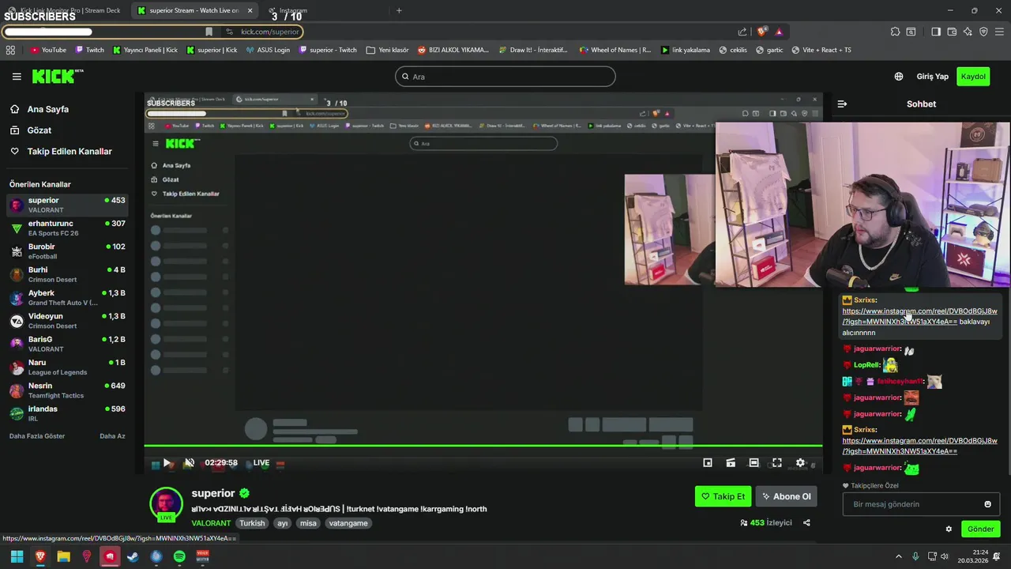Open irlandas channel in sidebar
1011x569 pixels.
pos(67,413)
